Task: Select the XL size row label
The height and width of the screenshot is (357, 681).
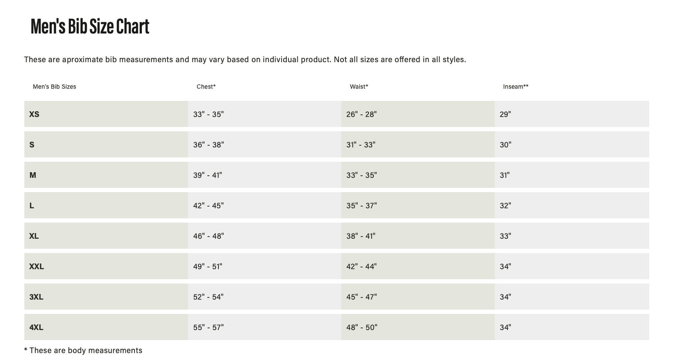Action: point(34,236)
